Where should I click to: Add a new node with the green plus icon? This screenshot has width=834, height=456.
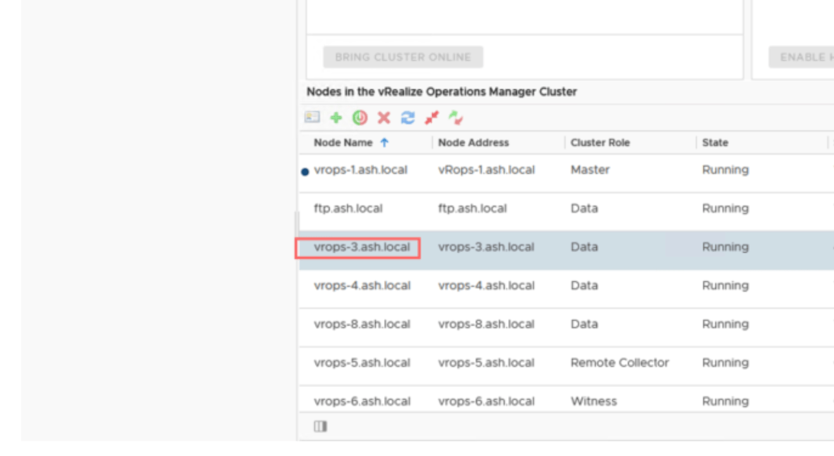click(x=336, y=118)
